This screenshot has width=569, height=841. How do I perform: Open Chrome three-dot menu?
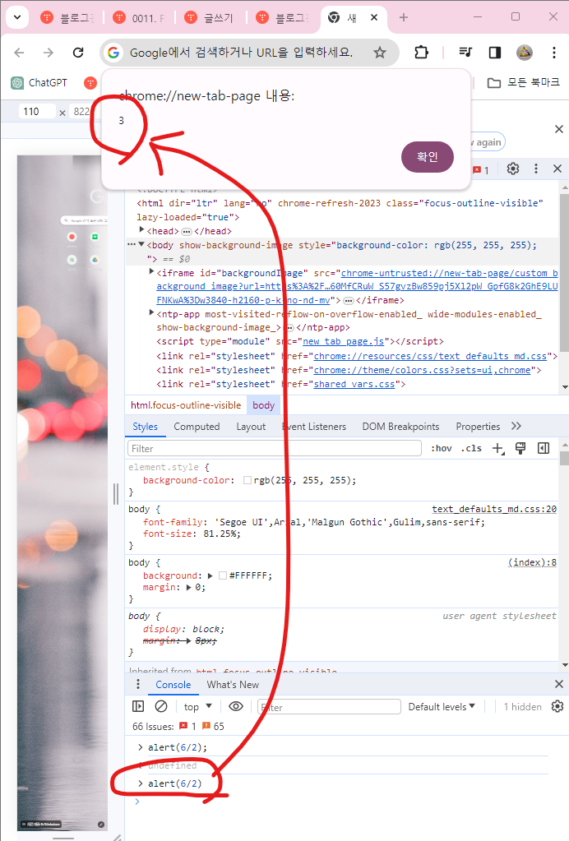pos(553,53)
